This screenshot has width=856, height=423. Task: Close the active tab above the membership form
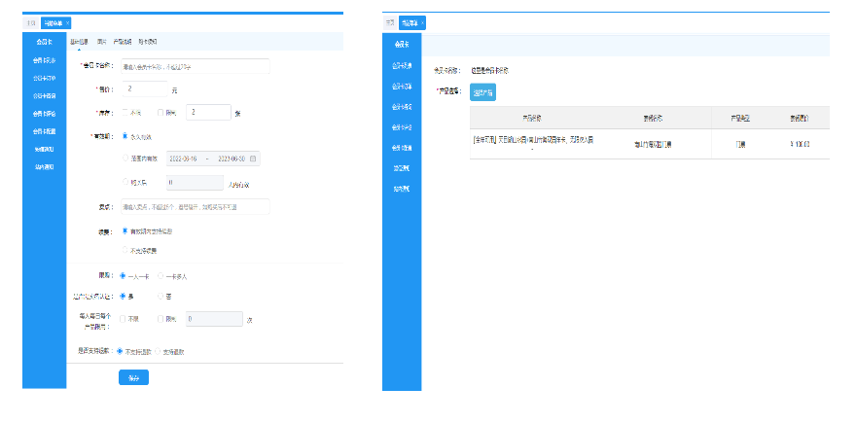pyautogui.click(x=67, y=21)
